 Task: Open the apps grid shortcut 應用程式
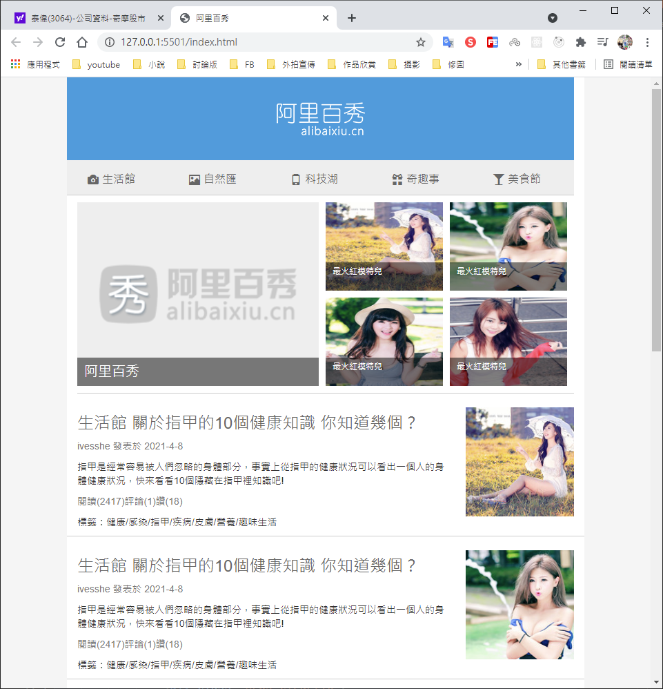click(x=35, y=65)
